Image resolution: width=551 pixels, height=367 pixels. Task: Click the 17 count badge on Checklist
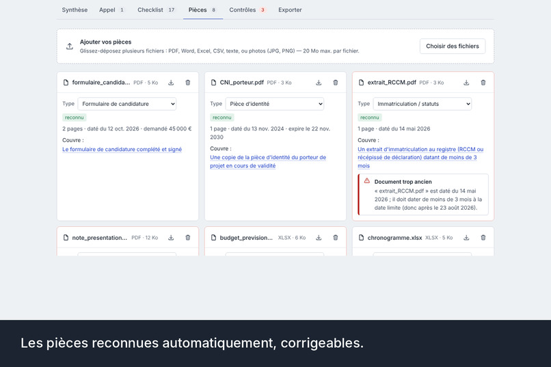pyautogui.click(x=171, y=10)
